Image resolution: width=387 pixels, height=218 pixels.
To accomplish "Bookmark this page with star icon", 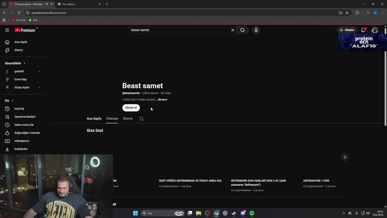I will pyautogui.click(x=347, y=13).
